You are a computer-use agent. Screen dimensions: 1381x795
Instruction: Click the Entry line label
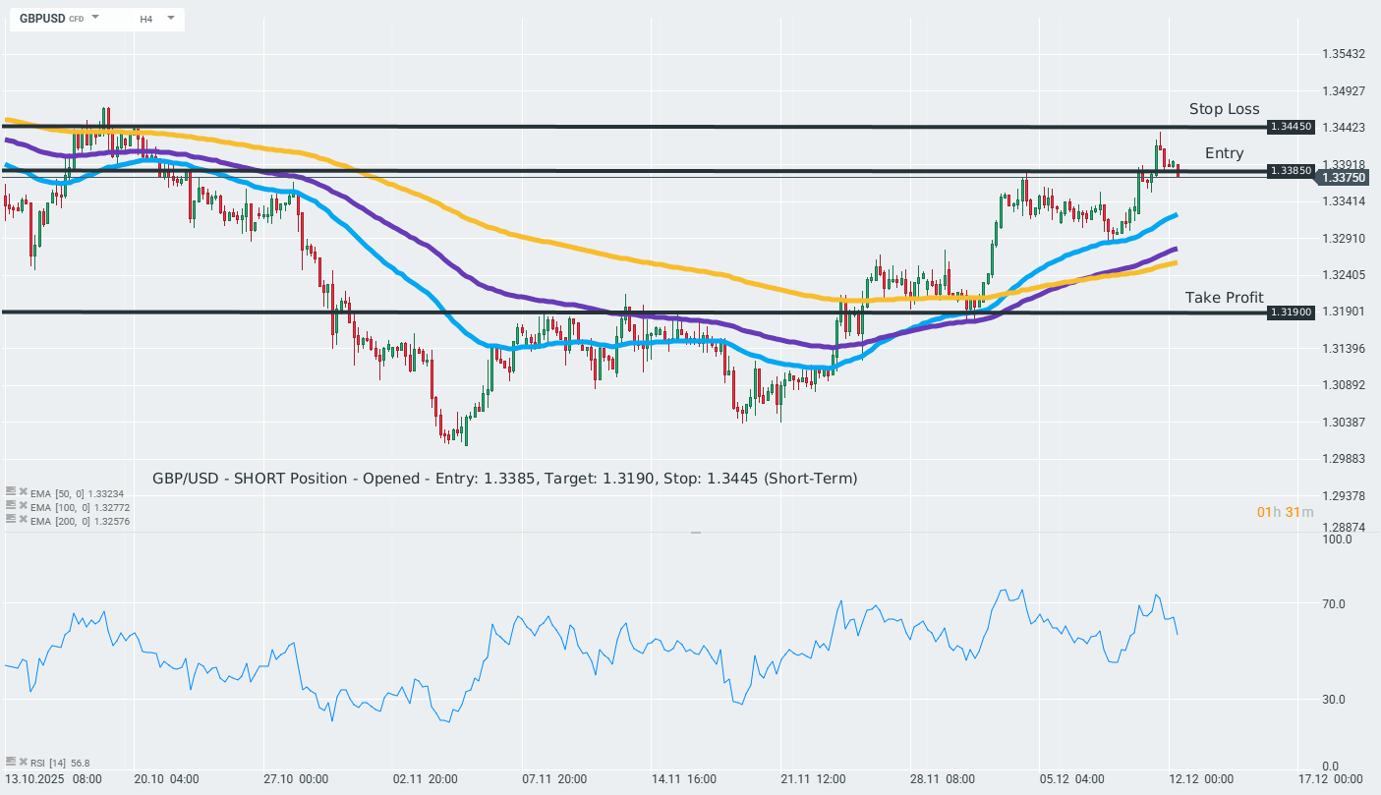pos(1224,153)
